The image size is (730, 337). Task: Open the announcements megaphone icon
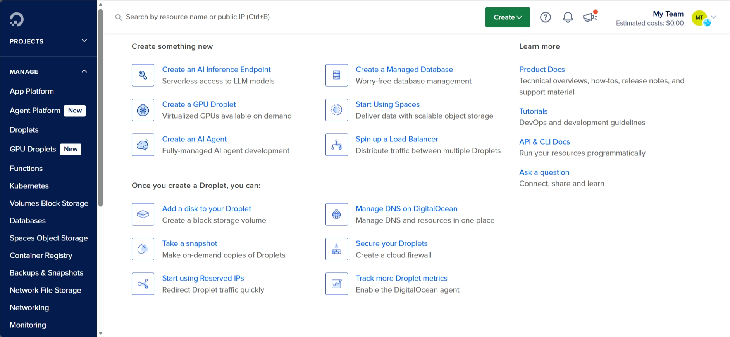point(590,16)
